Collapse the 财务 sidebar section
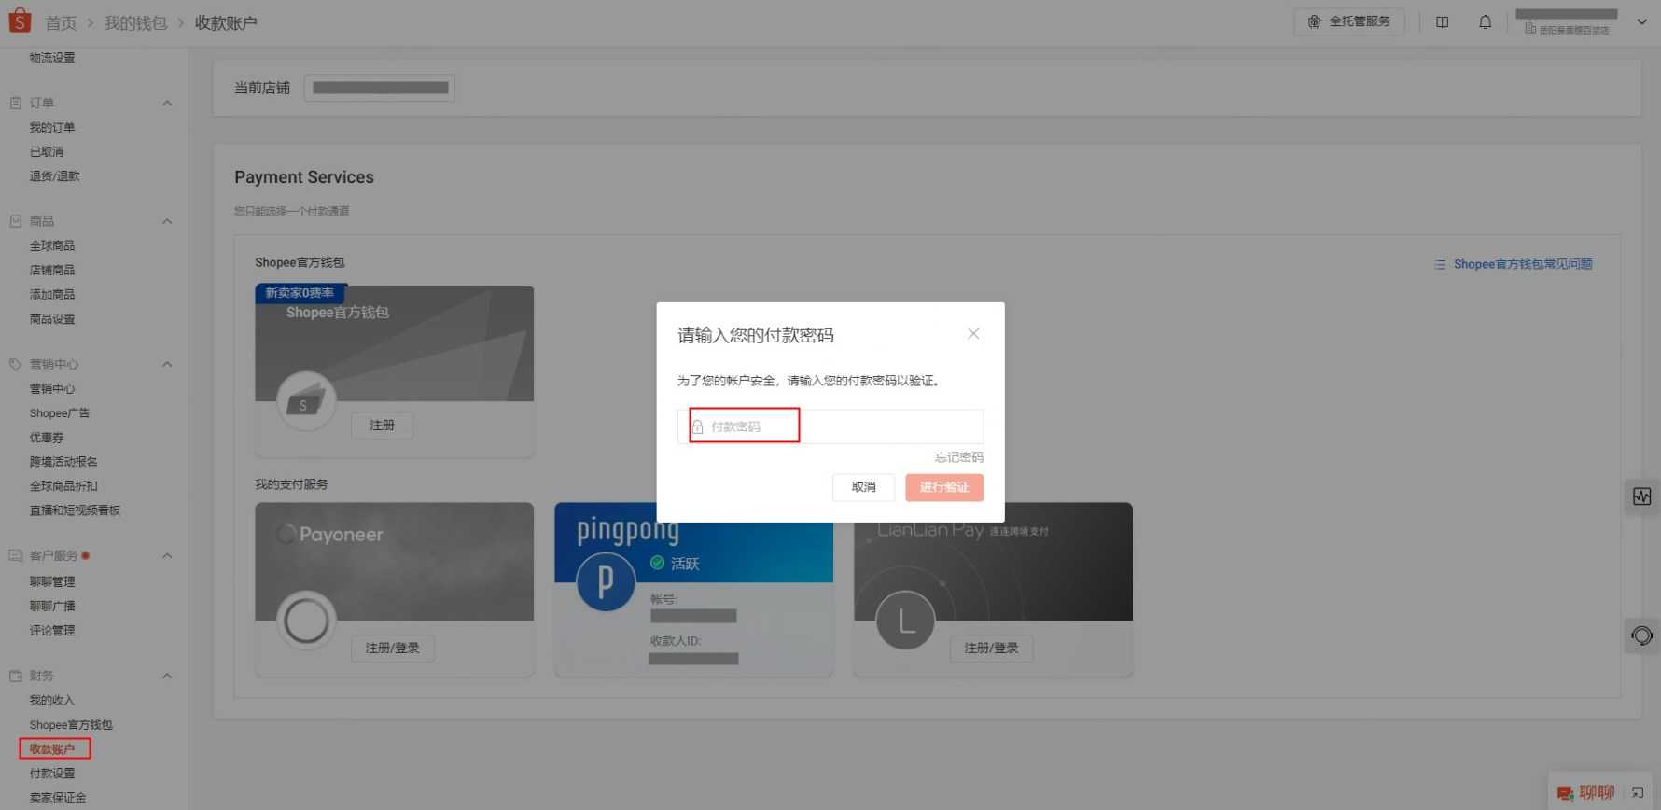Image resolution: width=1661 pixels, height=810 pixels. (167, 676)
